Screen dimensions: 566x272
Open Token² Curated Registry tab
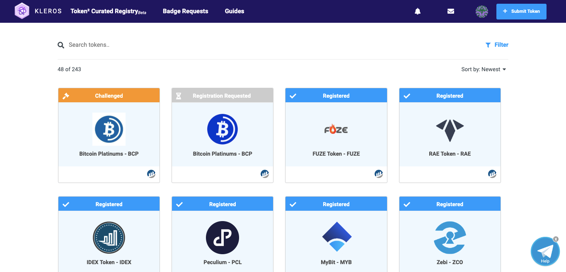[x=109, y=11]
